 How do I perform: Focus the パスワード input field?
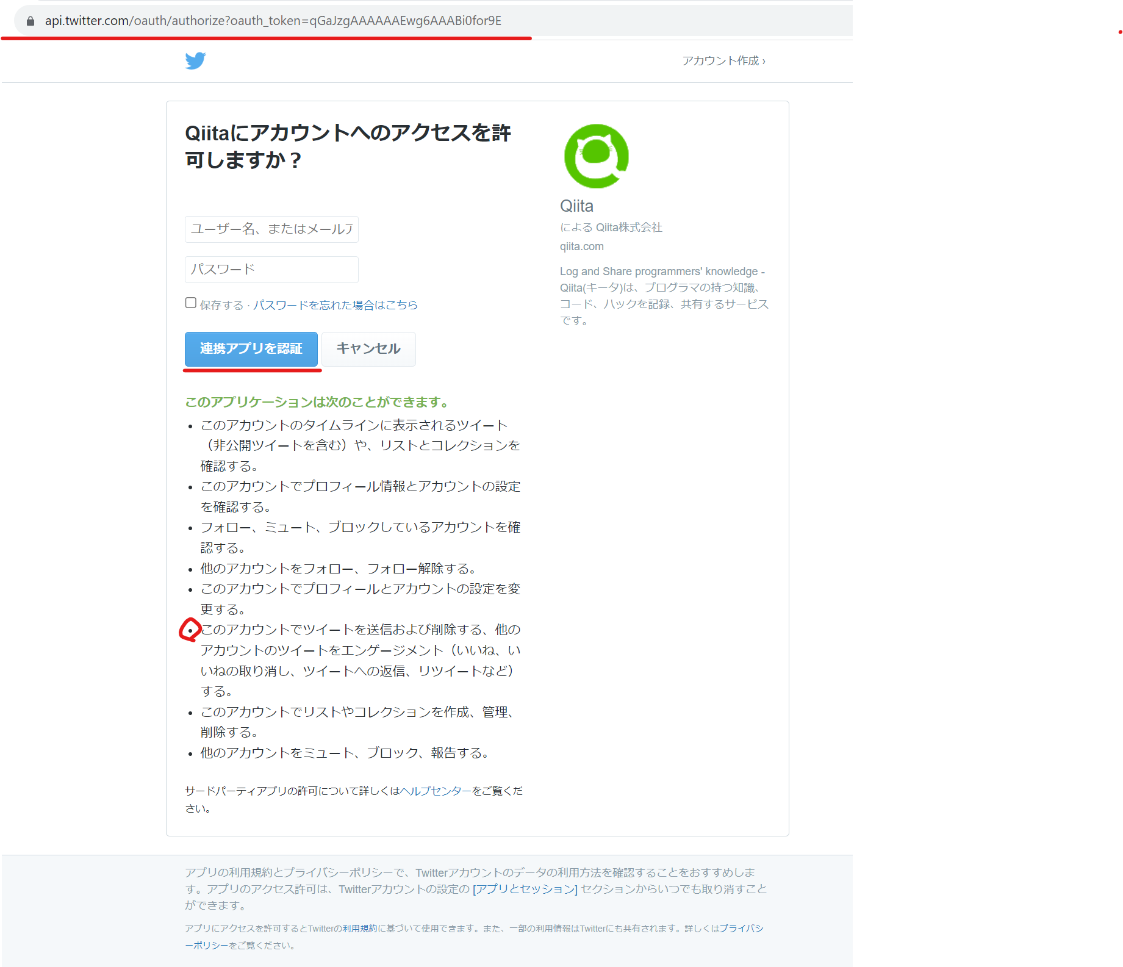click(x=271, y=270)
